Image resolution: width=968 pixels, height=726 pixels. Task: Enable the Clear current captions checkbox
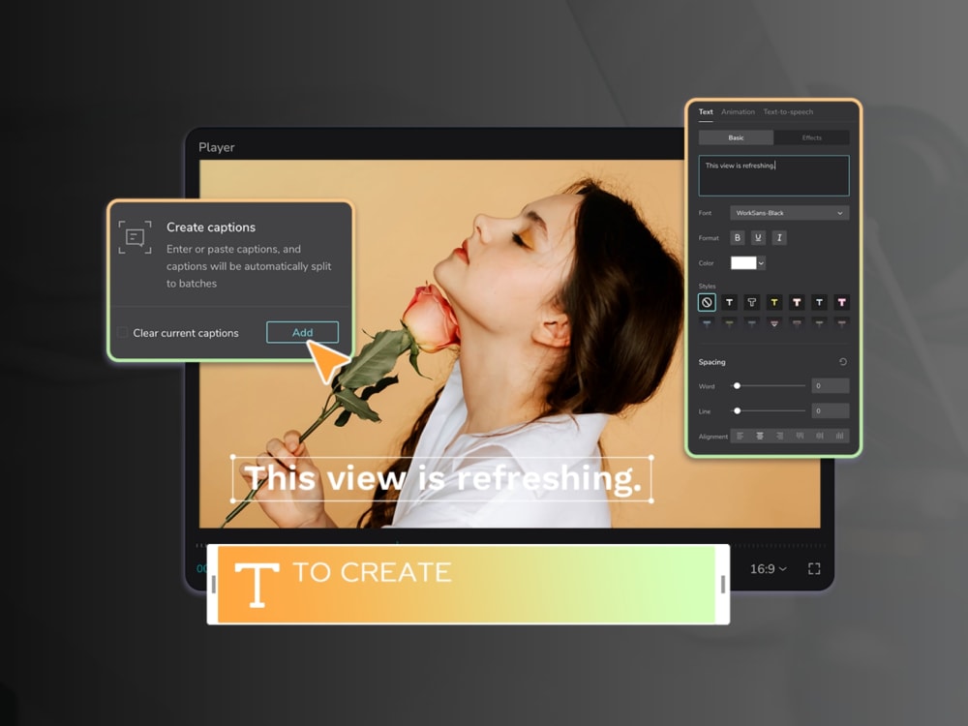pos(122,333)
